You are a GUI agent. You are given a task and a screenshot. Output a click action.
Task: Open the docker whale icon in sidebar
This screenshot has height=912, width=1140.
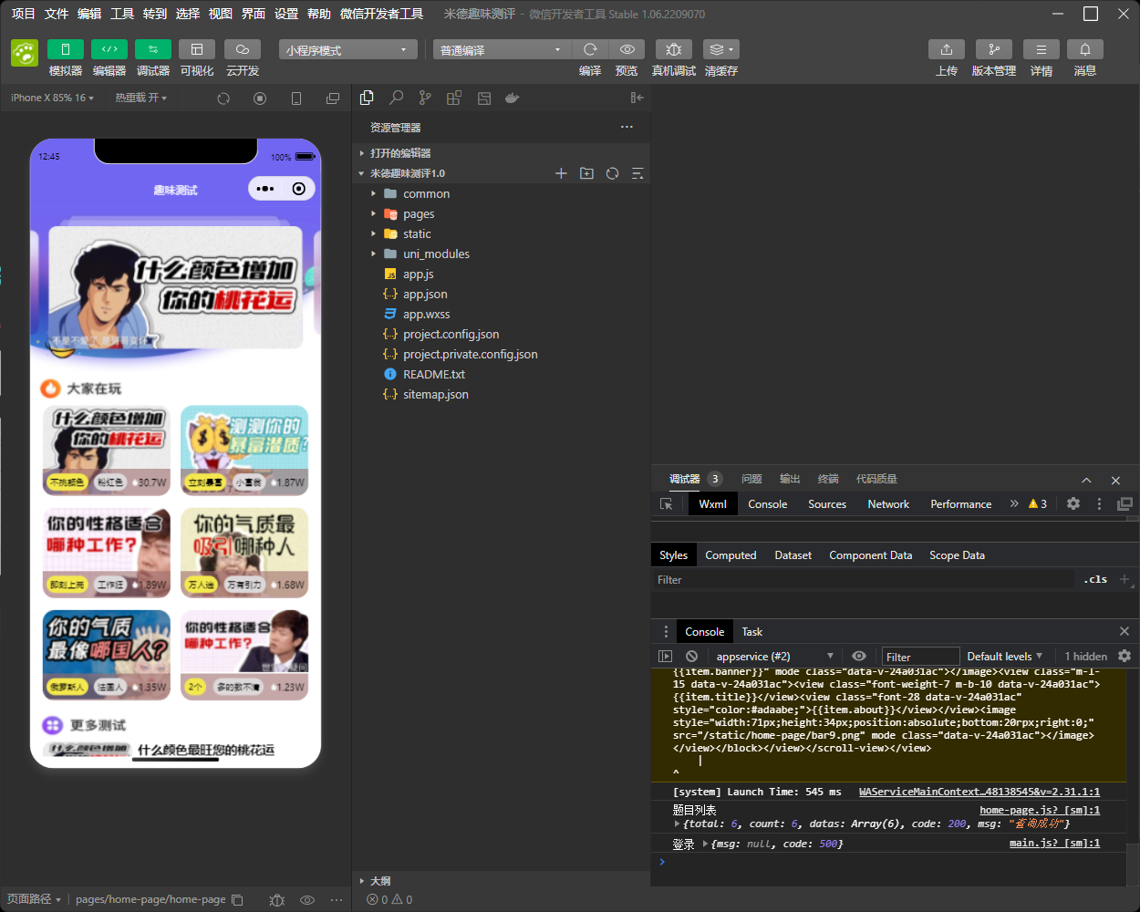[513, 98]
